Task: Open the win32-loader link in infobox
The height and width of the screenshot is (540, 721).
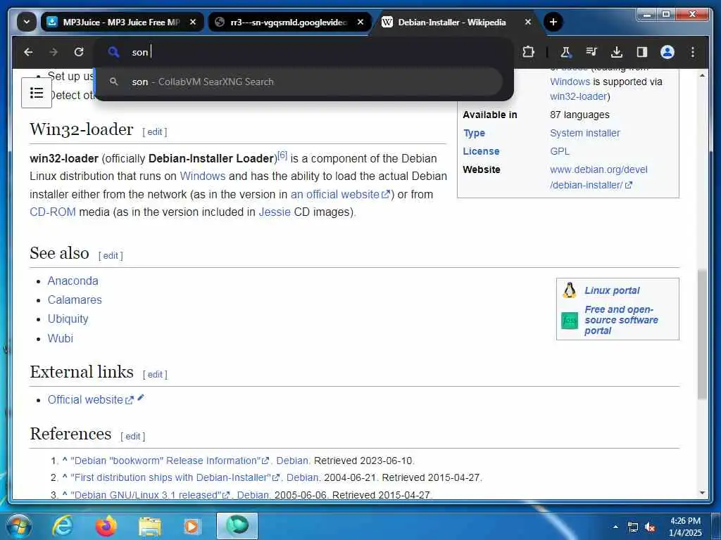Action: [x=579, y=96]
